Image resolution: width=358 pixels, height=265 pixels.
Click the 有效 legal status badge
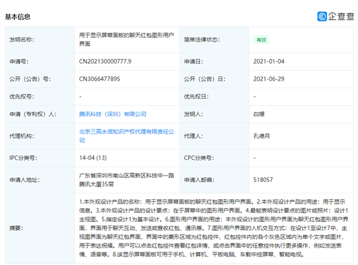(x=261, y=40)
